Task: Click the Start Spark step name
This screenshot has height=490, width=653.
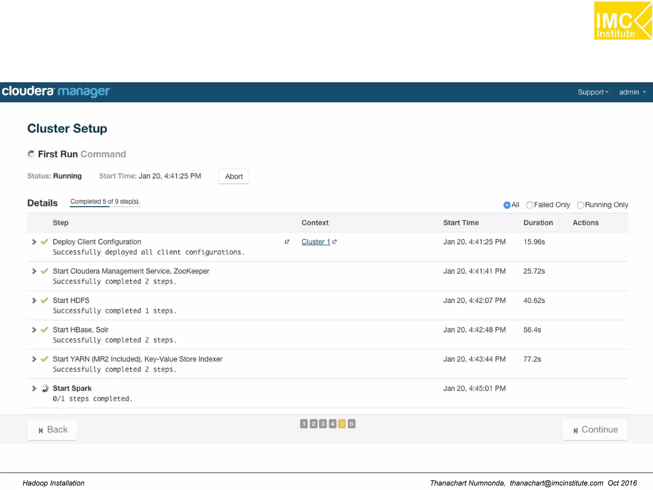Action: click(72, 388)
